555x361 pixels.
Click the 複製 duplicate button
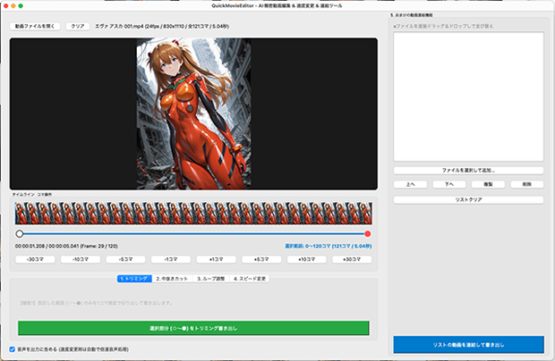pos(489,184)
